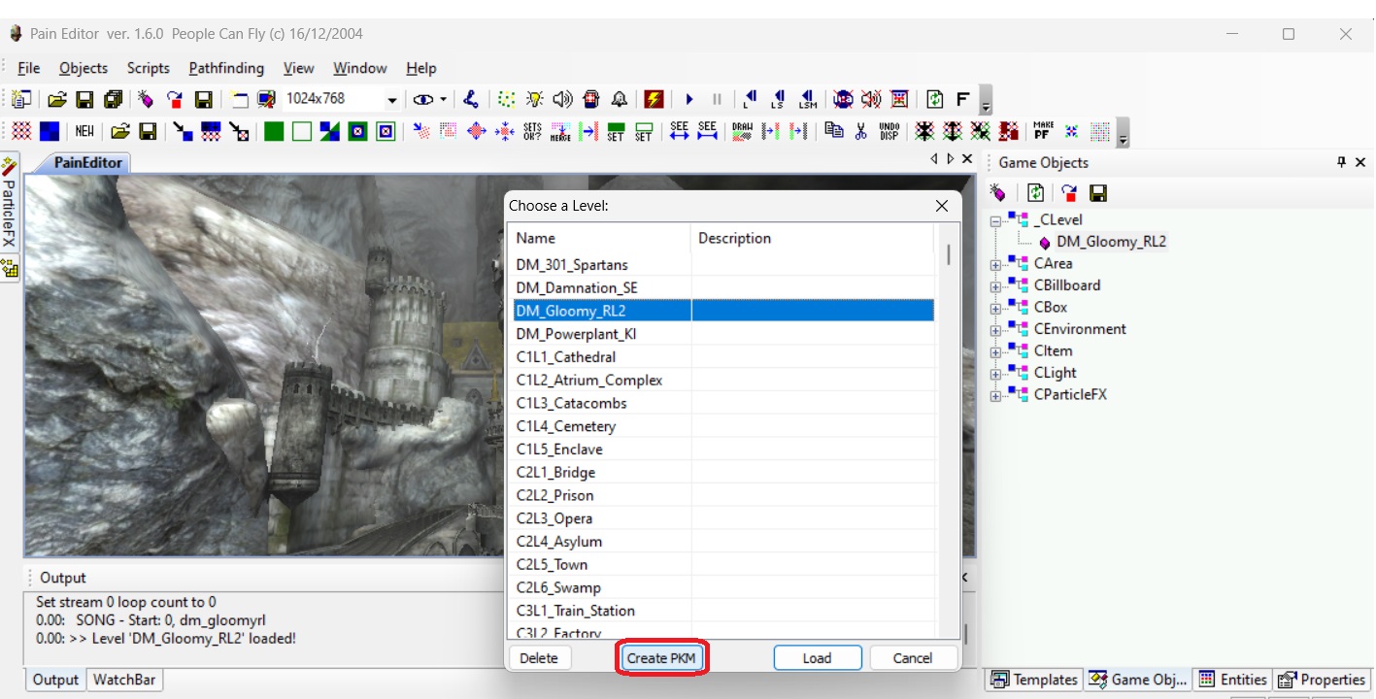Image resolution: width=1376 pixels, height=699 pixels.
Task: Click the bold F icon
Action: (962, 99)
